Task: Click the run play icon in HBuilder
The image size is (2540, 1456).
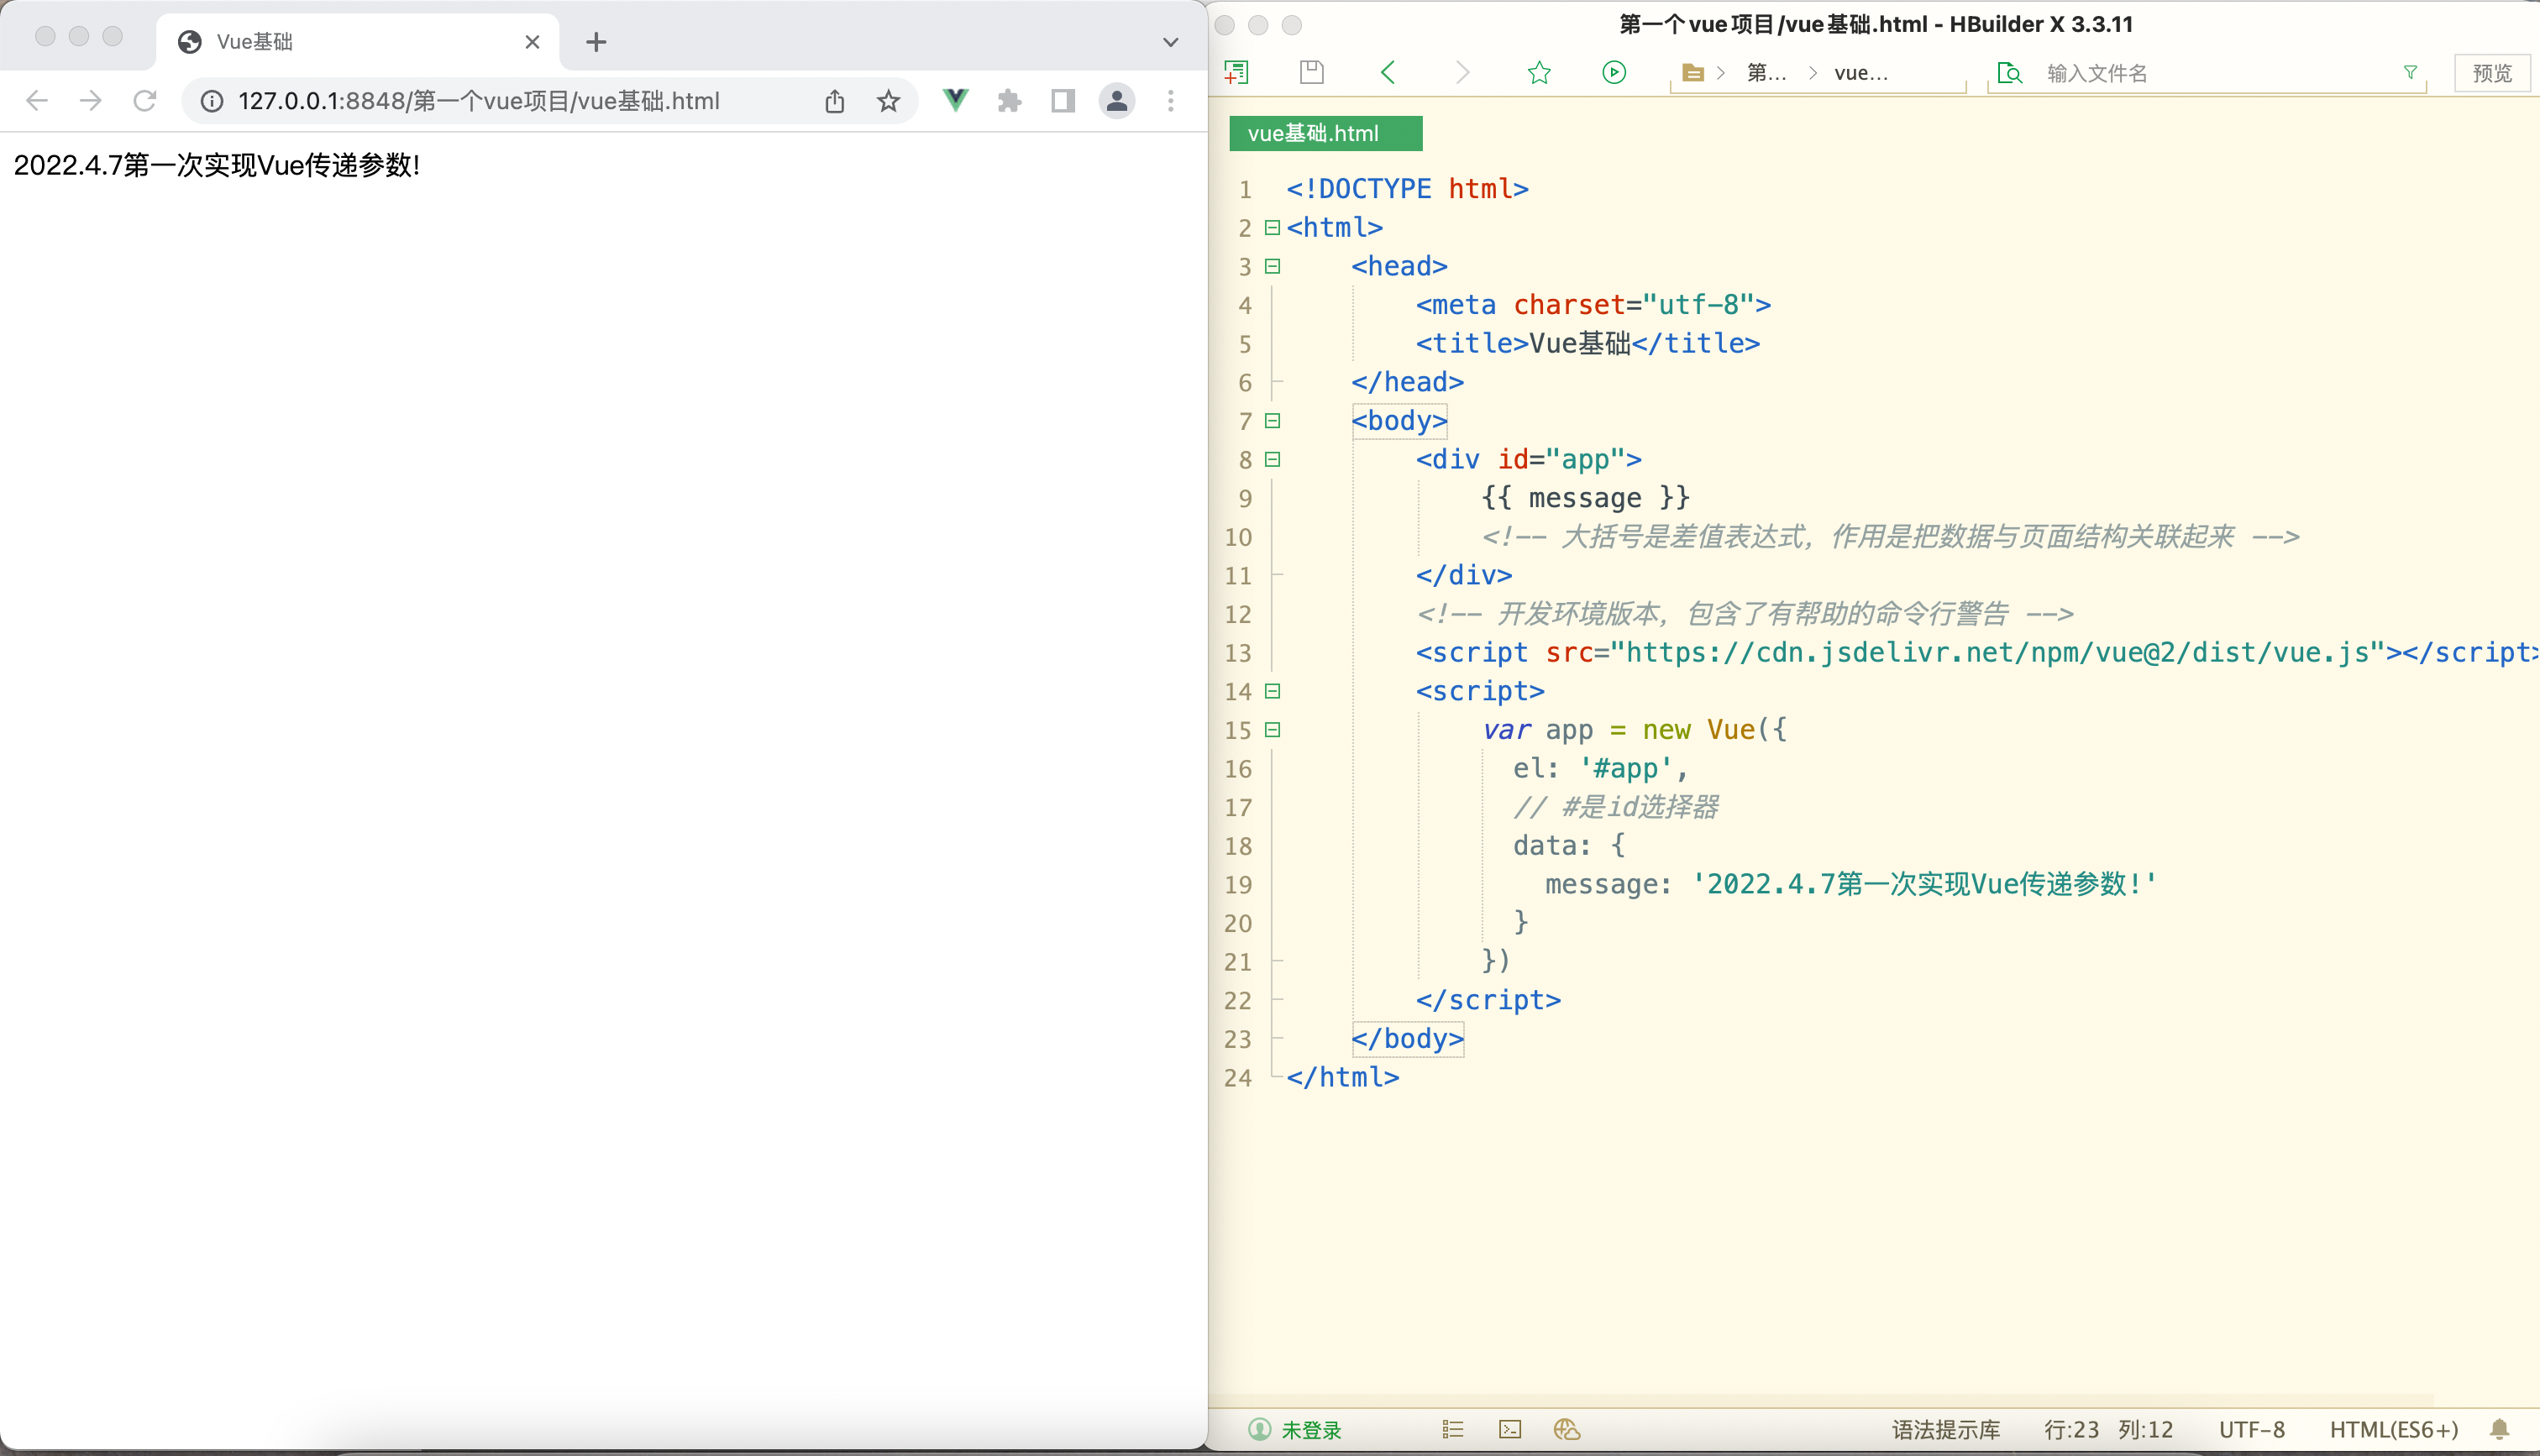Action: tap(1613, 72)
